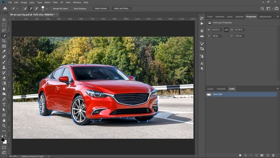The width and height of the screenshot is (280, 158).
Task: Click the Share image icon
Action: coord(276,8)
